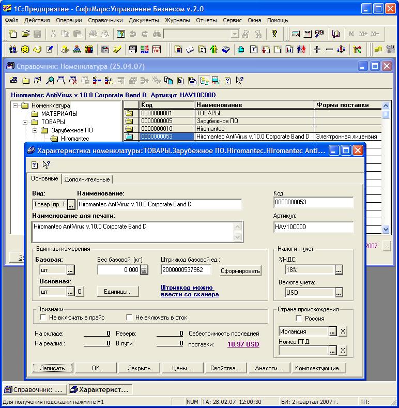399x408 pixels.
Task: Click the organization hierarchy pyramid icon
Action: (x=76, y=49)
